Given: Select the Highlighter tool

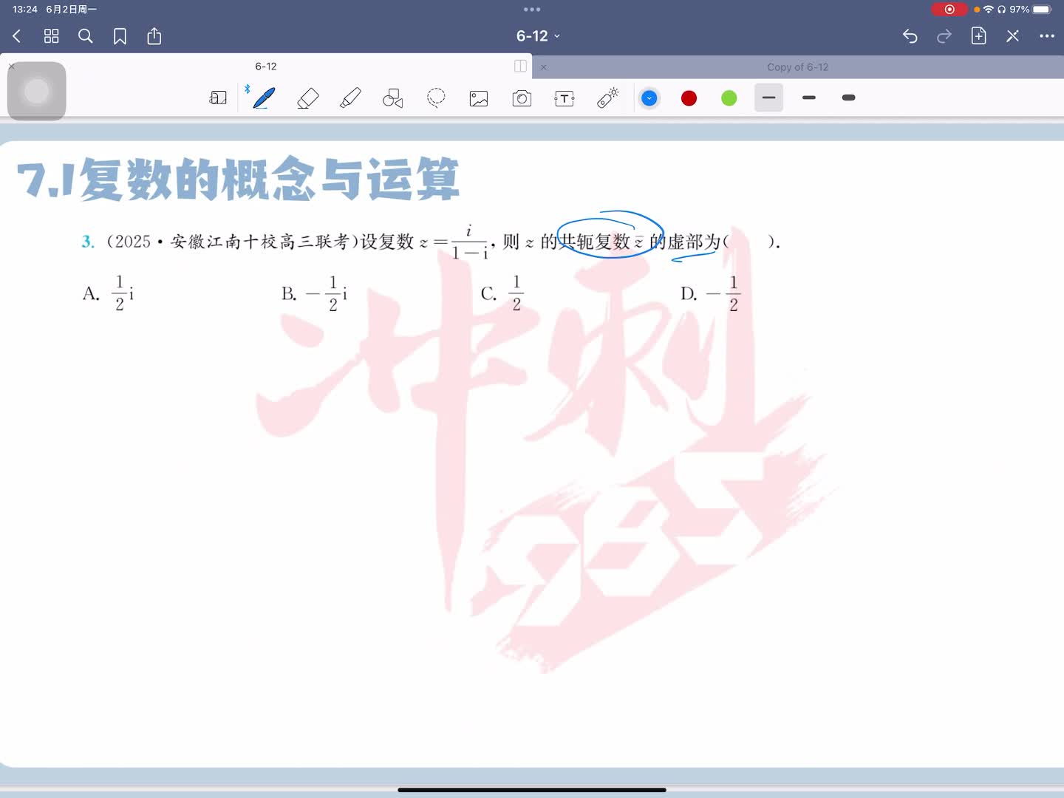Looking at the screenshot, I should tap(350, 98).
